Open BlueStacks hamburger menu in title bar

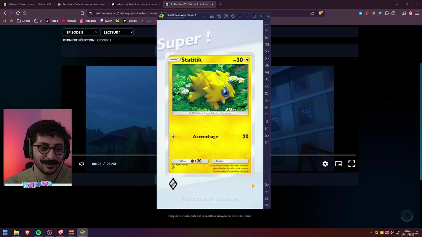click(x=240, y=16)
